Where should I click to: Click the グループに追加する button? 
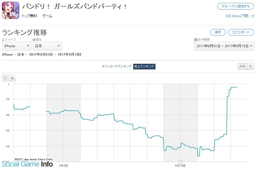tap(236, 6)
